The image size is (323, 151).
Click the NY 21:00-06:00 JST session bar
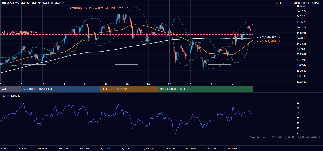(x=206, y=89)
